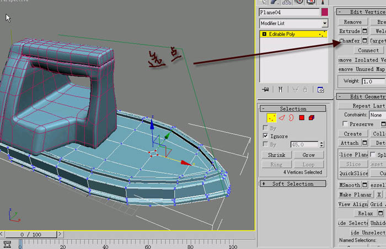
Task: Click the QuickSlice button
Action: coord(353,173)
